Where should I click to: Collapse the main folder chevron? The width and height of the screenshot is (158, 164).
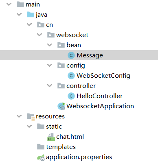[x=9, y=4]
